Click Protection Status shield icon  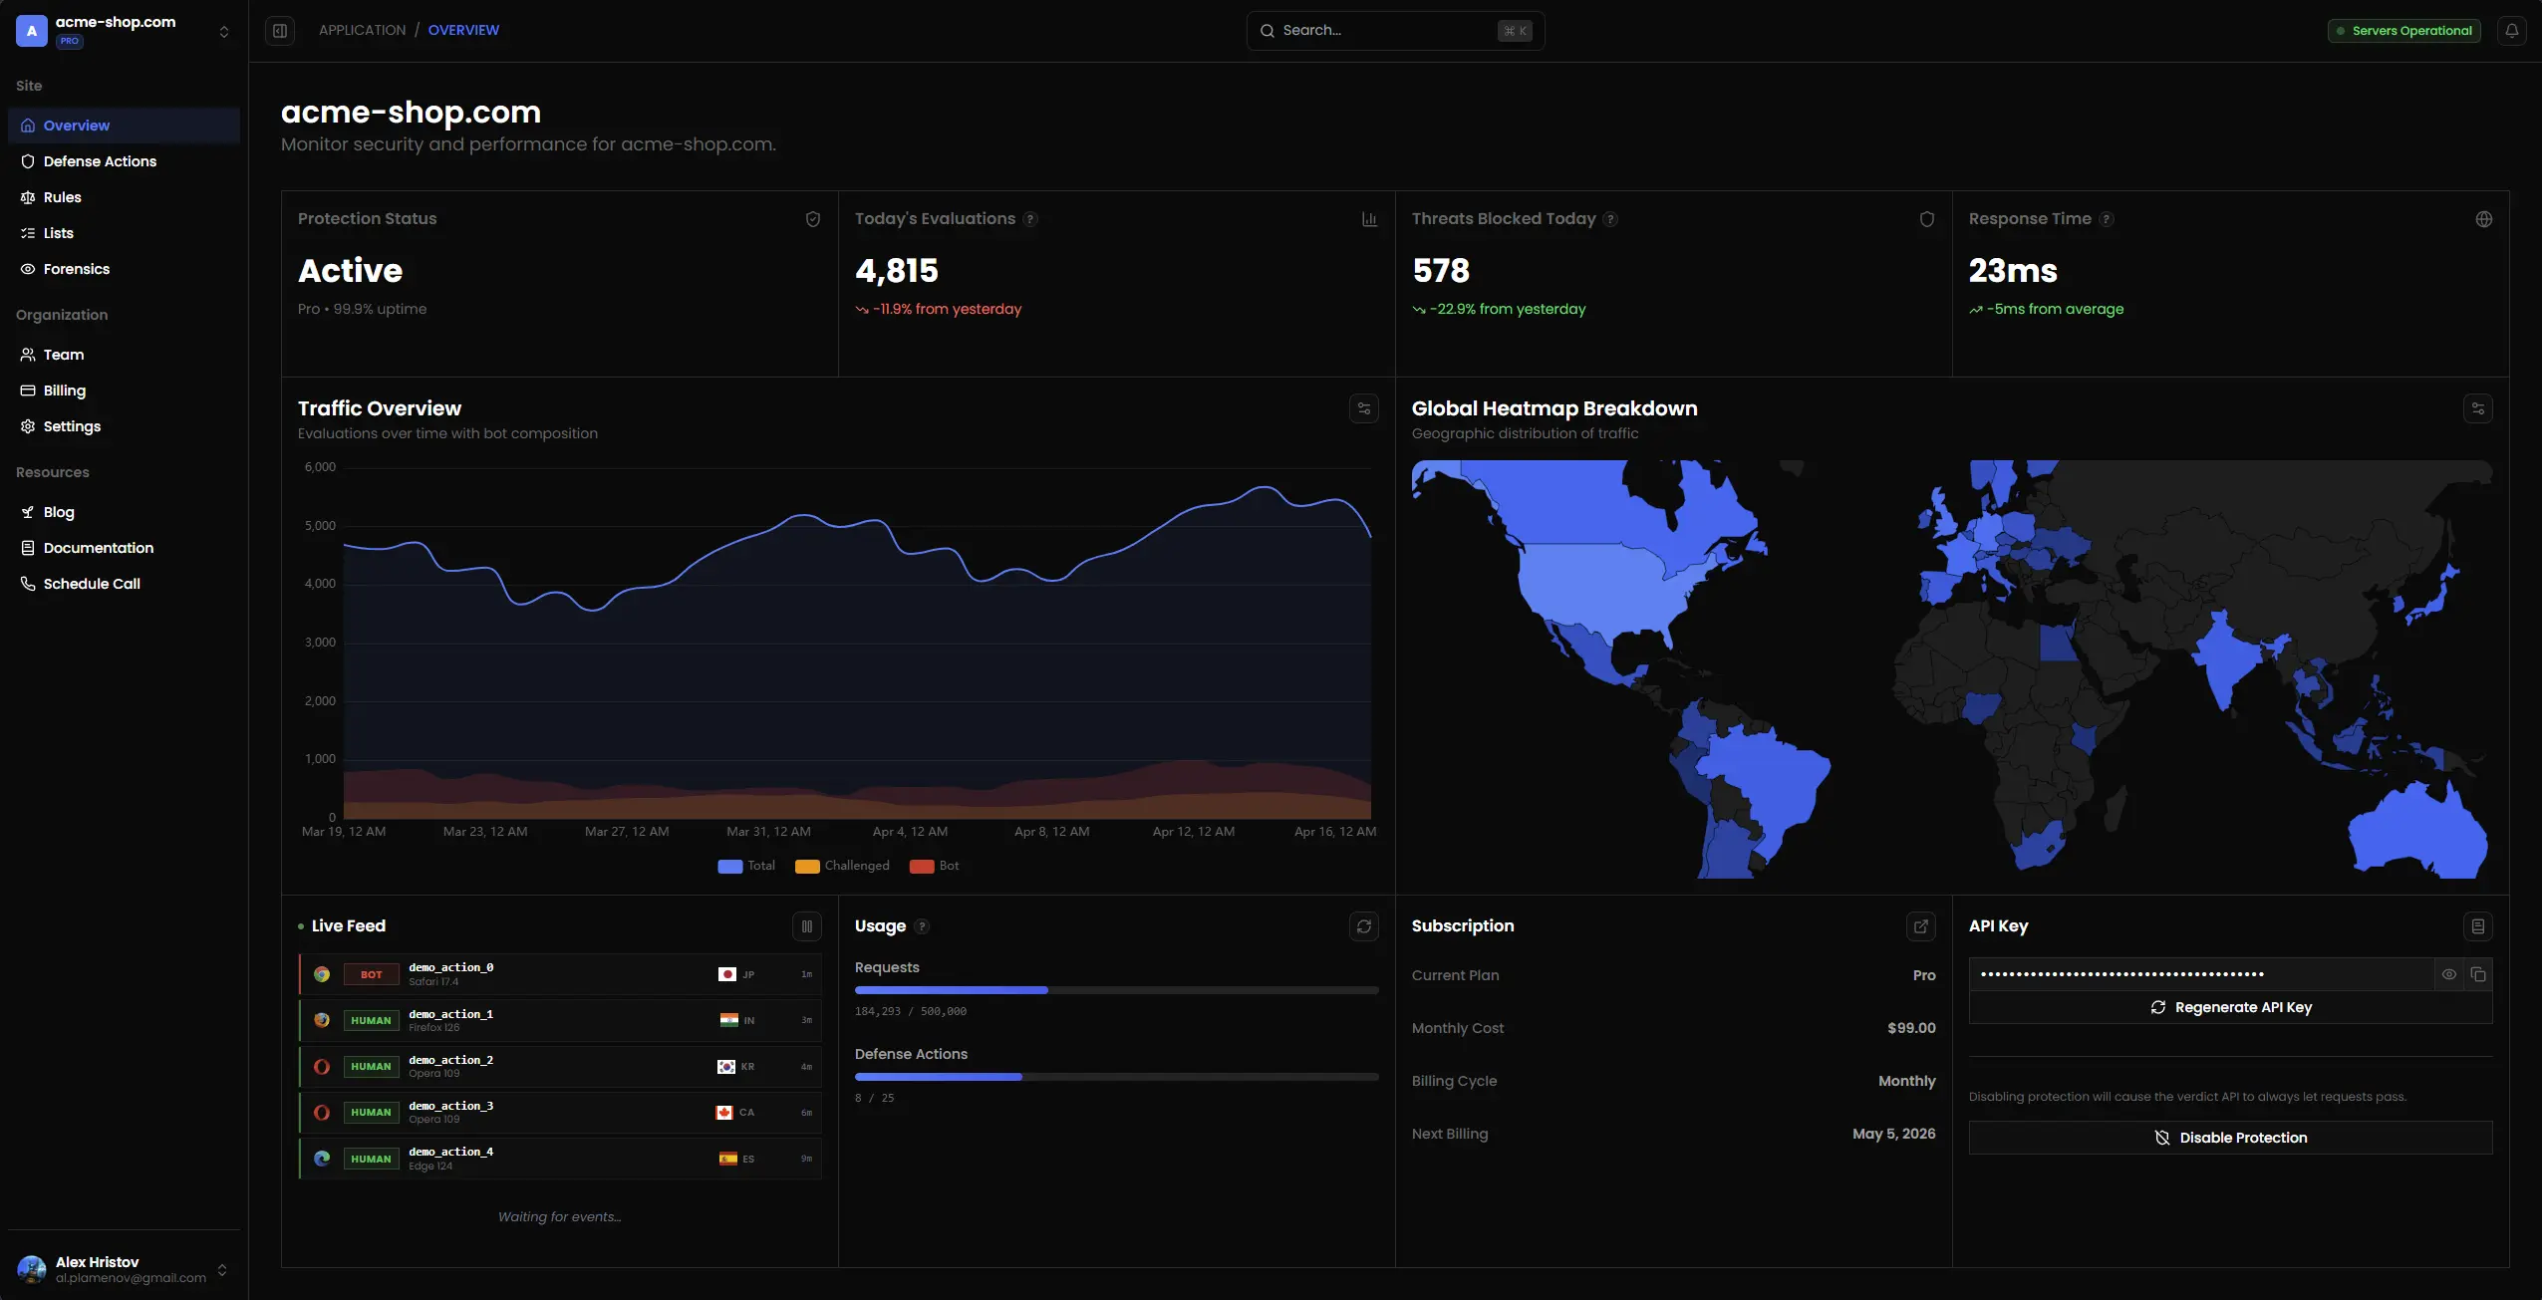click(812, 219)
